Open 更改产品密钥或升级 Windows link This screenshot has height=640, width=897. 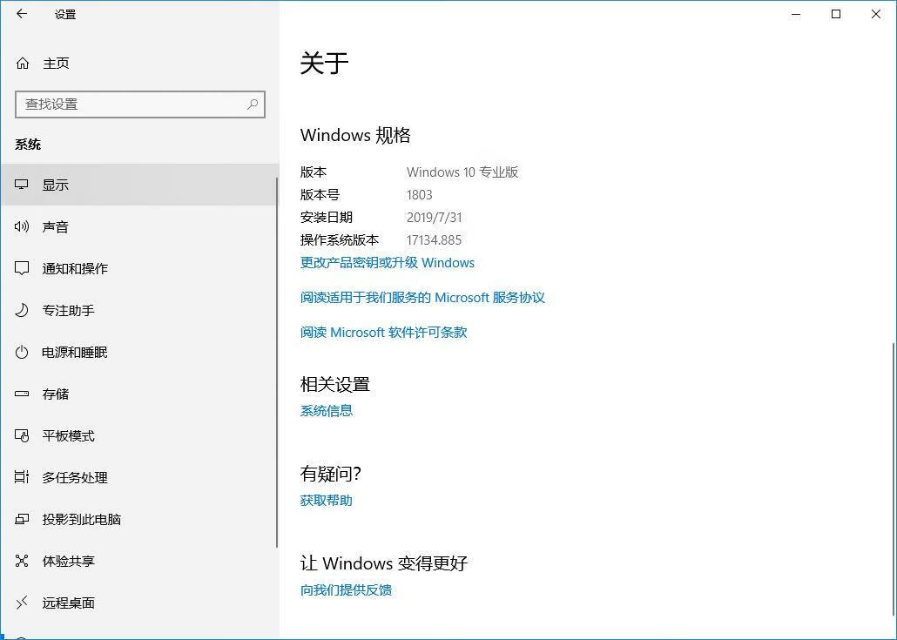pyautogui.click(x=388, y=262)
